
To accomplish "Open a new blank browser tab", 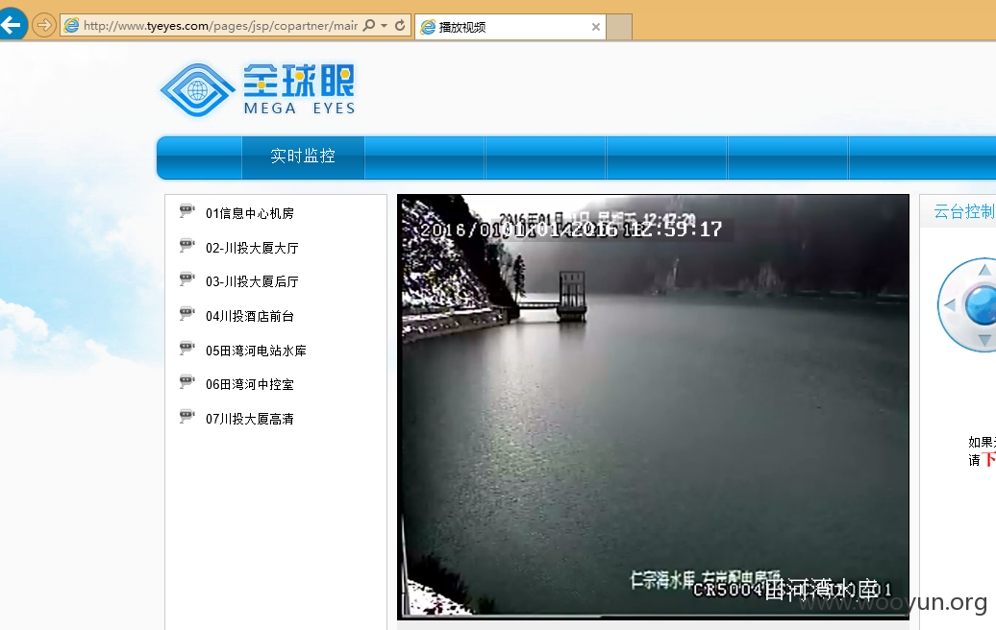I will (x=619, y=27).
